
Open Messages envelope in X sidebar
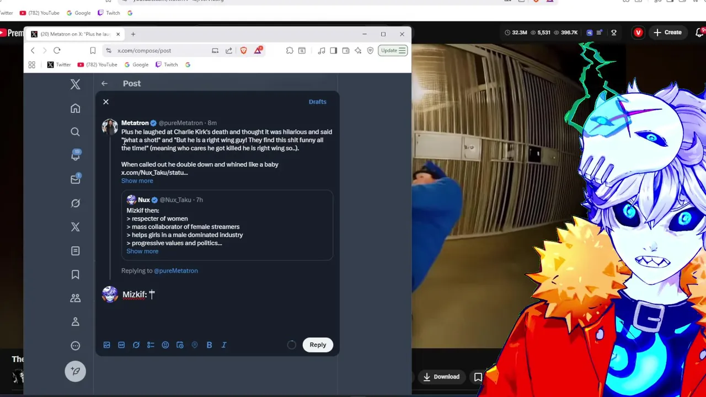pos(75,179)
